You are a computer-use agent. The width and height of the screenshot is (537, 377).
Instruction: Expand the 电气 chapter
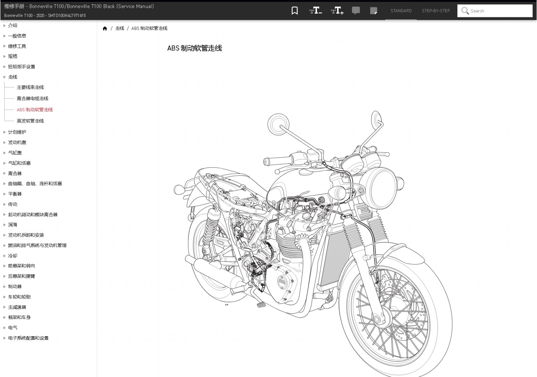point(4,327)
